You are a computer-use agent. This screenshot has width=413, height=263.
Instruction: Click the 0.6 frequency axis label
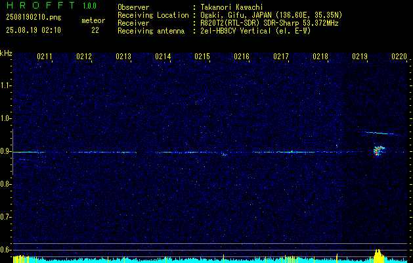pos(5,250)
